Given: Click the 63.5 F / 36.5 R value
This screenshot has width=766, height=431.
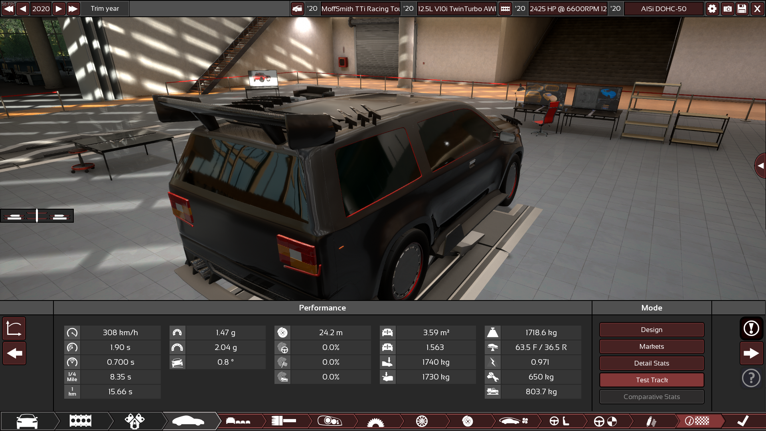Looking at the screenshot, I should [541, 347].
